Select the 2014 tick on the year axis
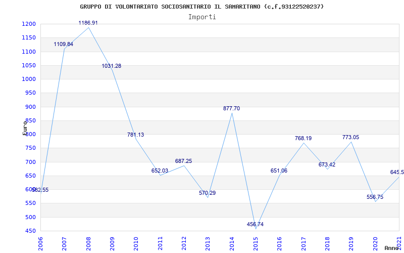The width and height of the screenshot is (404, 253). point(232,241)
